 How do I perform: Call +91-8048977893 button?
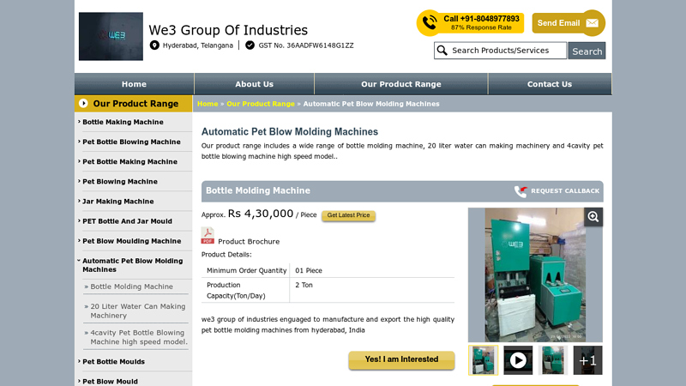point(470,23)
